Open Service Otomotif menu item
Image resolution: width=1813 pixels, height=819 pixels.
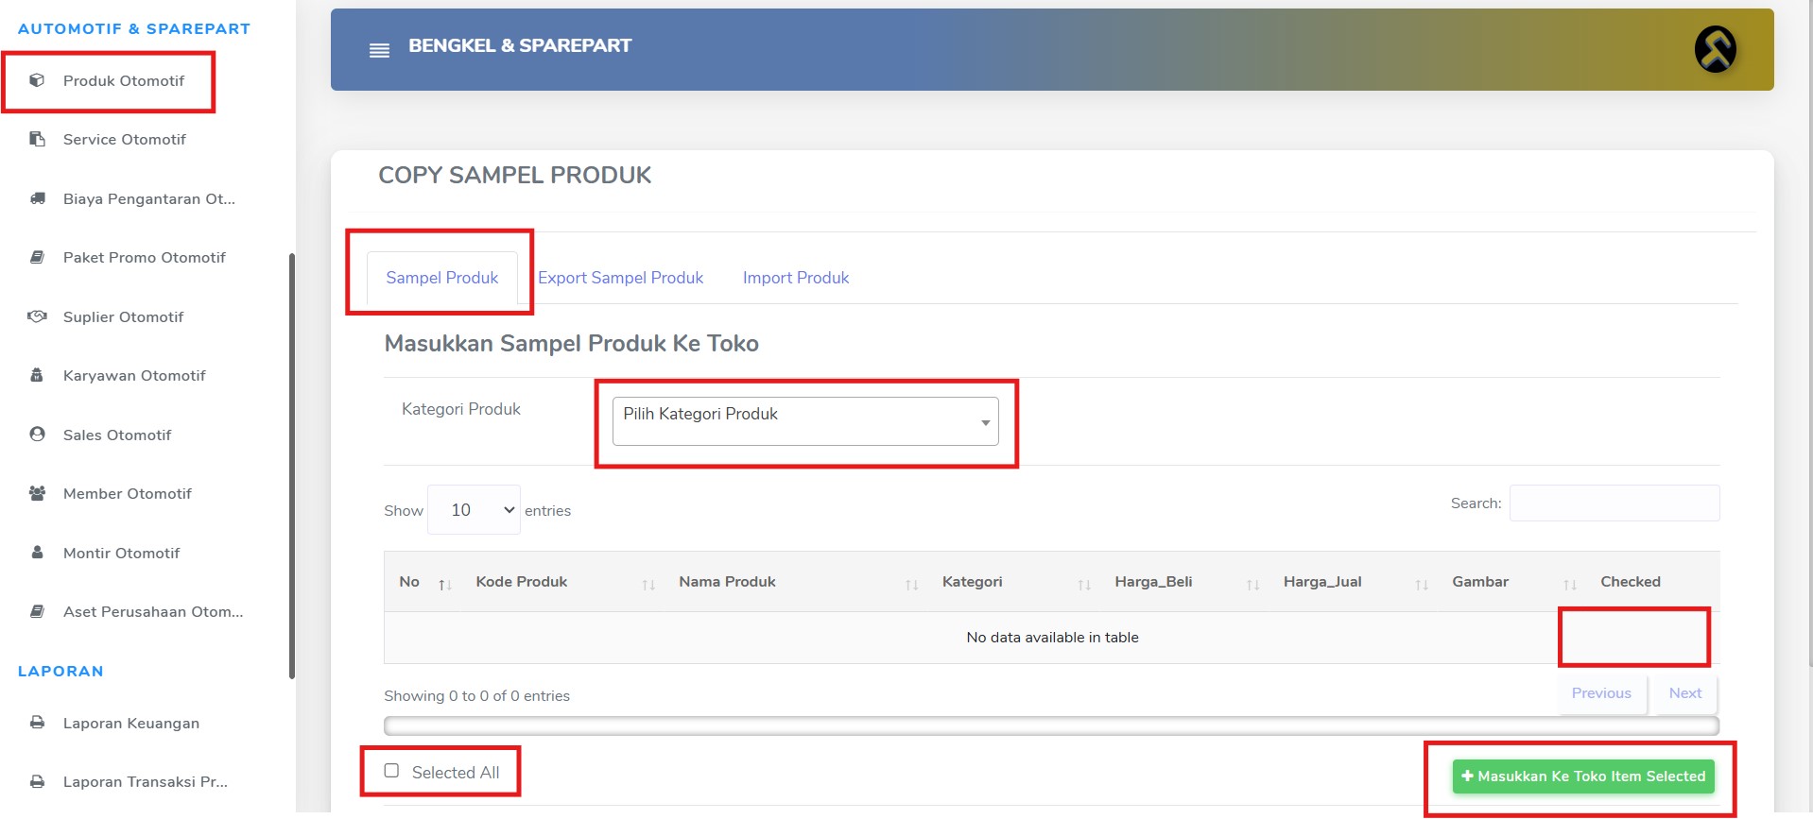[124, 139]
